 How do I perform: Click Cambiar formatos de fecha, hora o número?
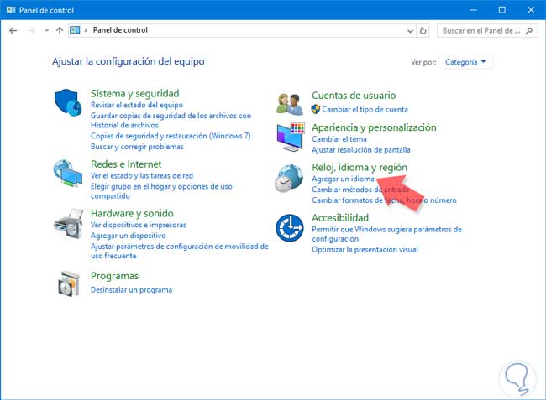point(384,200)
